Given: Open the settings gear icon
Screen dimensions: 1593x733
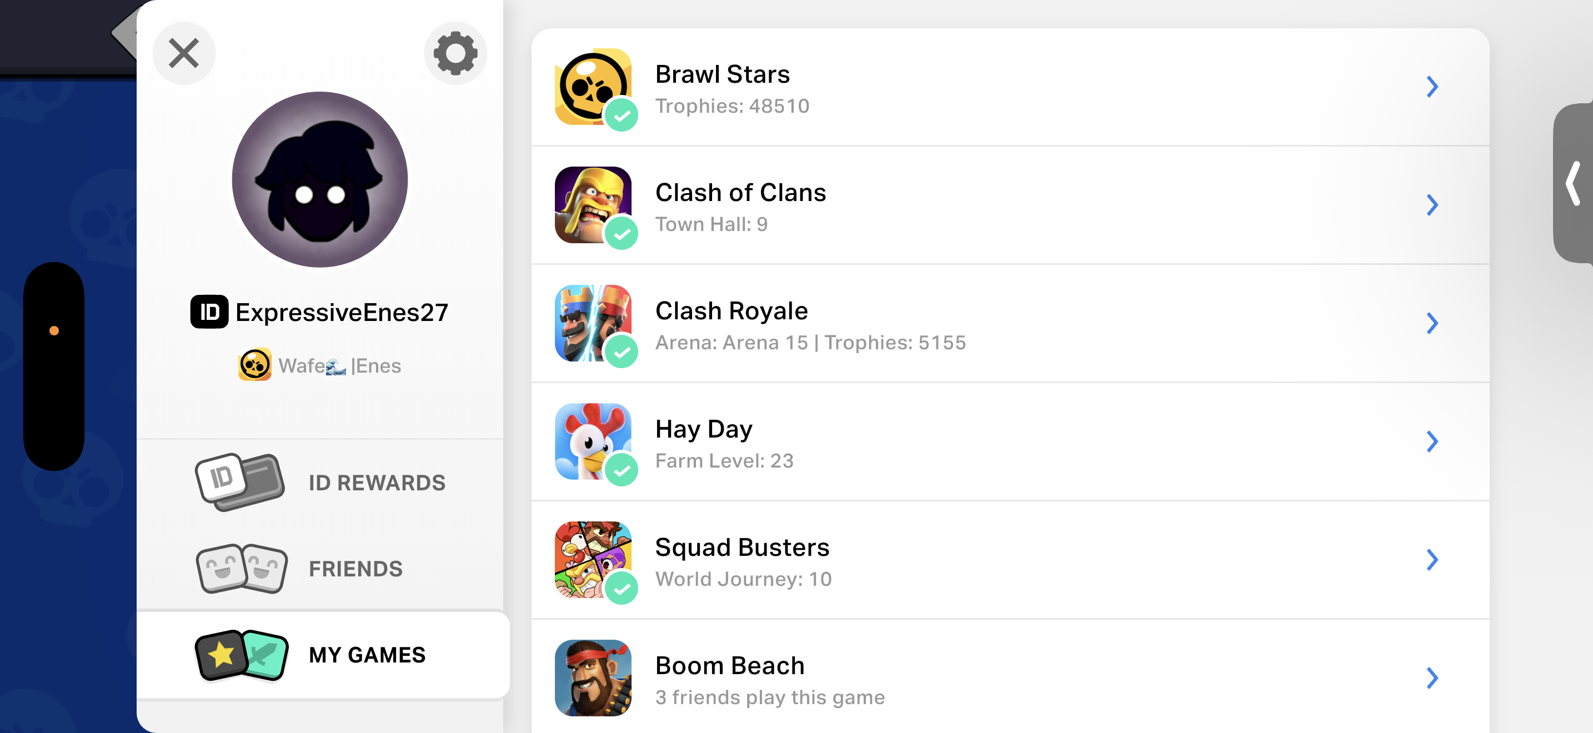Looking at the screenshot, I should click(x=455, y=53).
